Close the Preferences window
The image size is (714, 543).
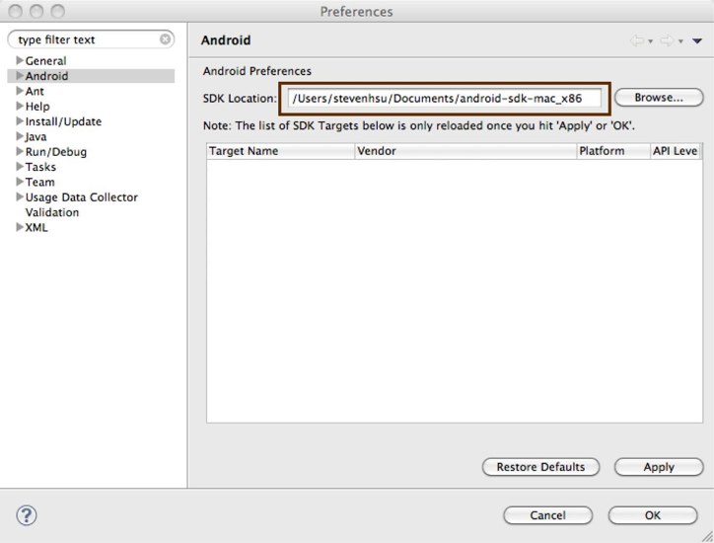point(16,11)
